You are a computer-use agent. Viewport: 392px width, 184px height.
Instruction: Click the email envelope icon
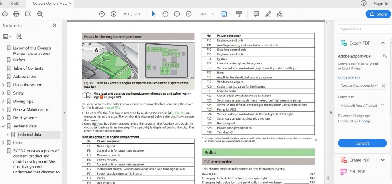pyautogui.click(x=28, y=14)
